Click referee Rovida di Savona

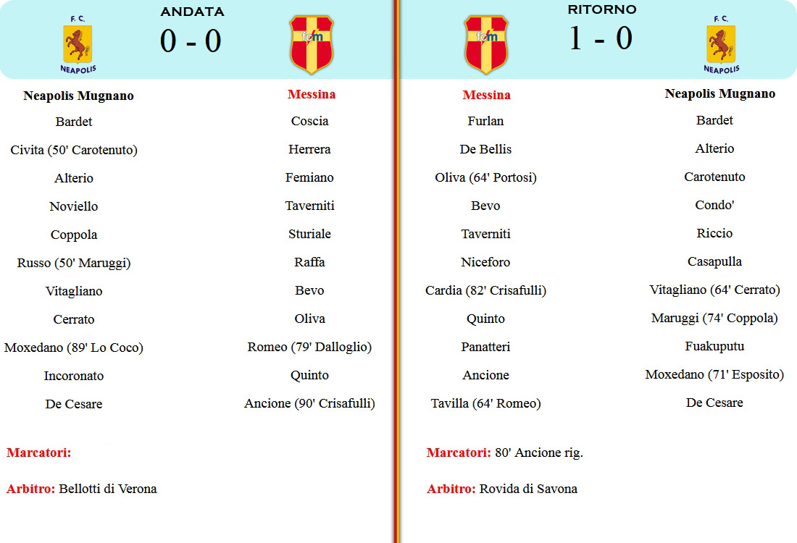click(529, 489)
